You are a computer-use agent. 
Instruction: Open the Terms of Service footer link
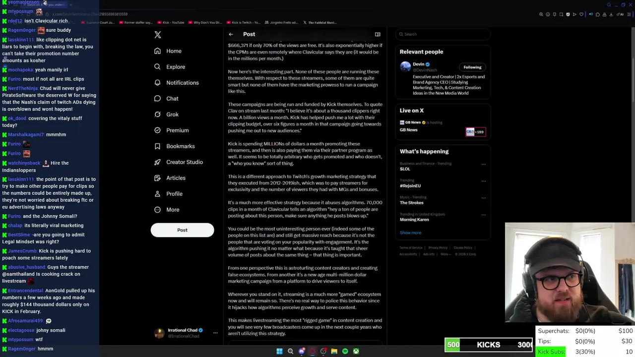coord(411,247)
